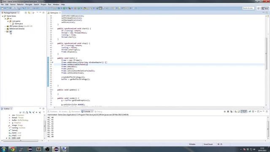Select 'stop() : void' in Outline
This screenshot has height=152, width=270.
(x=16, y=136)
